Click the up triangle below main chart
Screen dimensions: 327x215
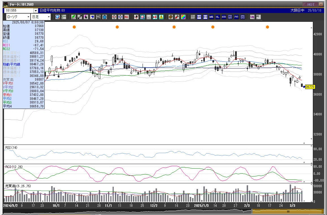coord(304,143)
